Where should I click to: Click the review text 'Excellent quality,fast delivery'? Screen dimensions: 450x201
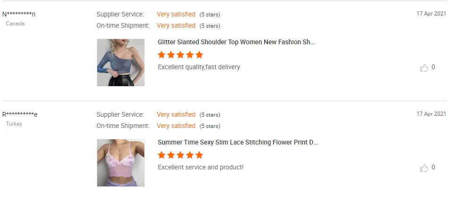coord(199,67)
